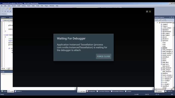Switch to the Locals tab
175x98 pixels.
point(11,91)
